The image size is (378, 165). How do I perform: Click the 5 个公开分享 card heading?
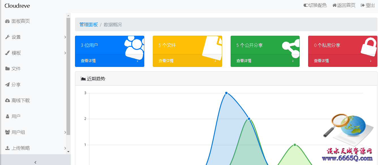click(x=250, y=45)
